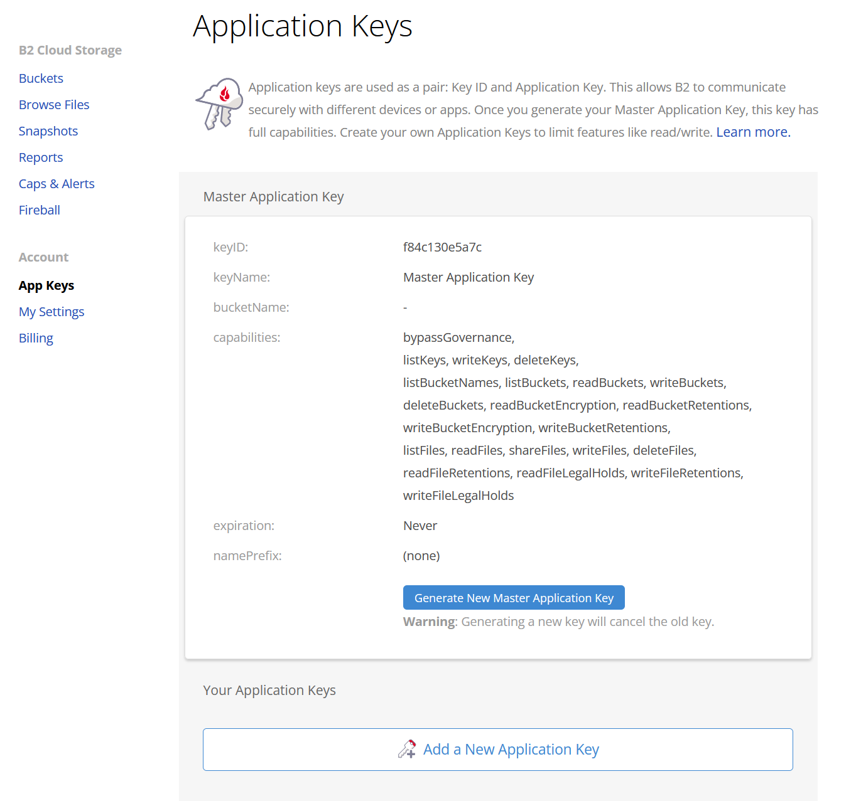Click the capabilities: label

pos(247,337)
